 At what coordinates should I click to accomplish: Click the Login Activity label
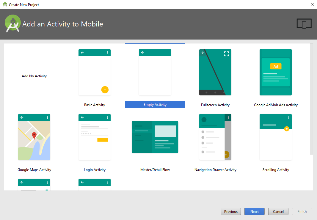click(x=95, y=170)
